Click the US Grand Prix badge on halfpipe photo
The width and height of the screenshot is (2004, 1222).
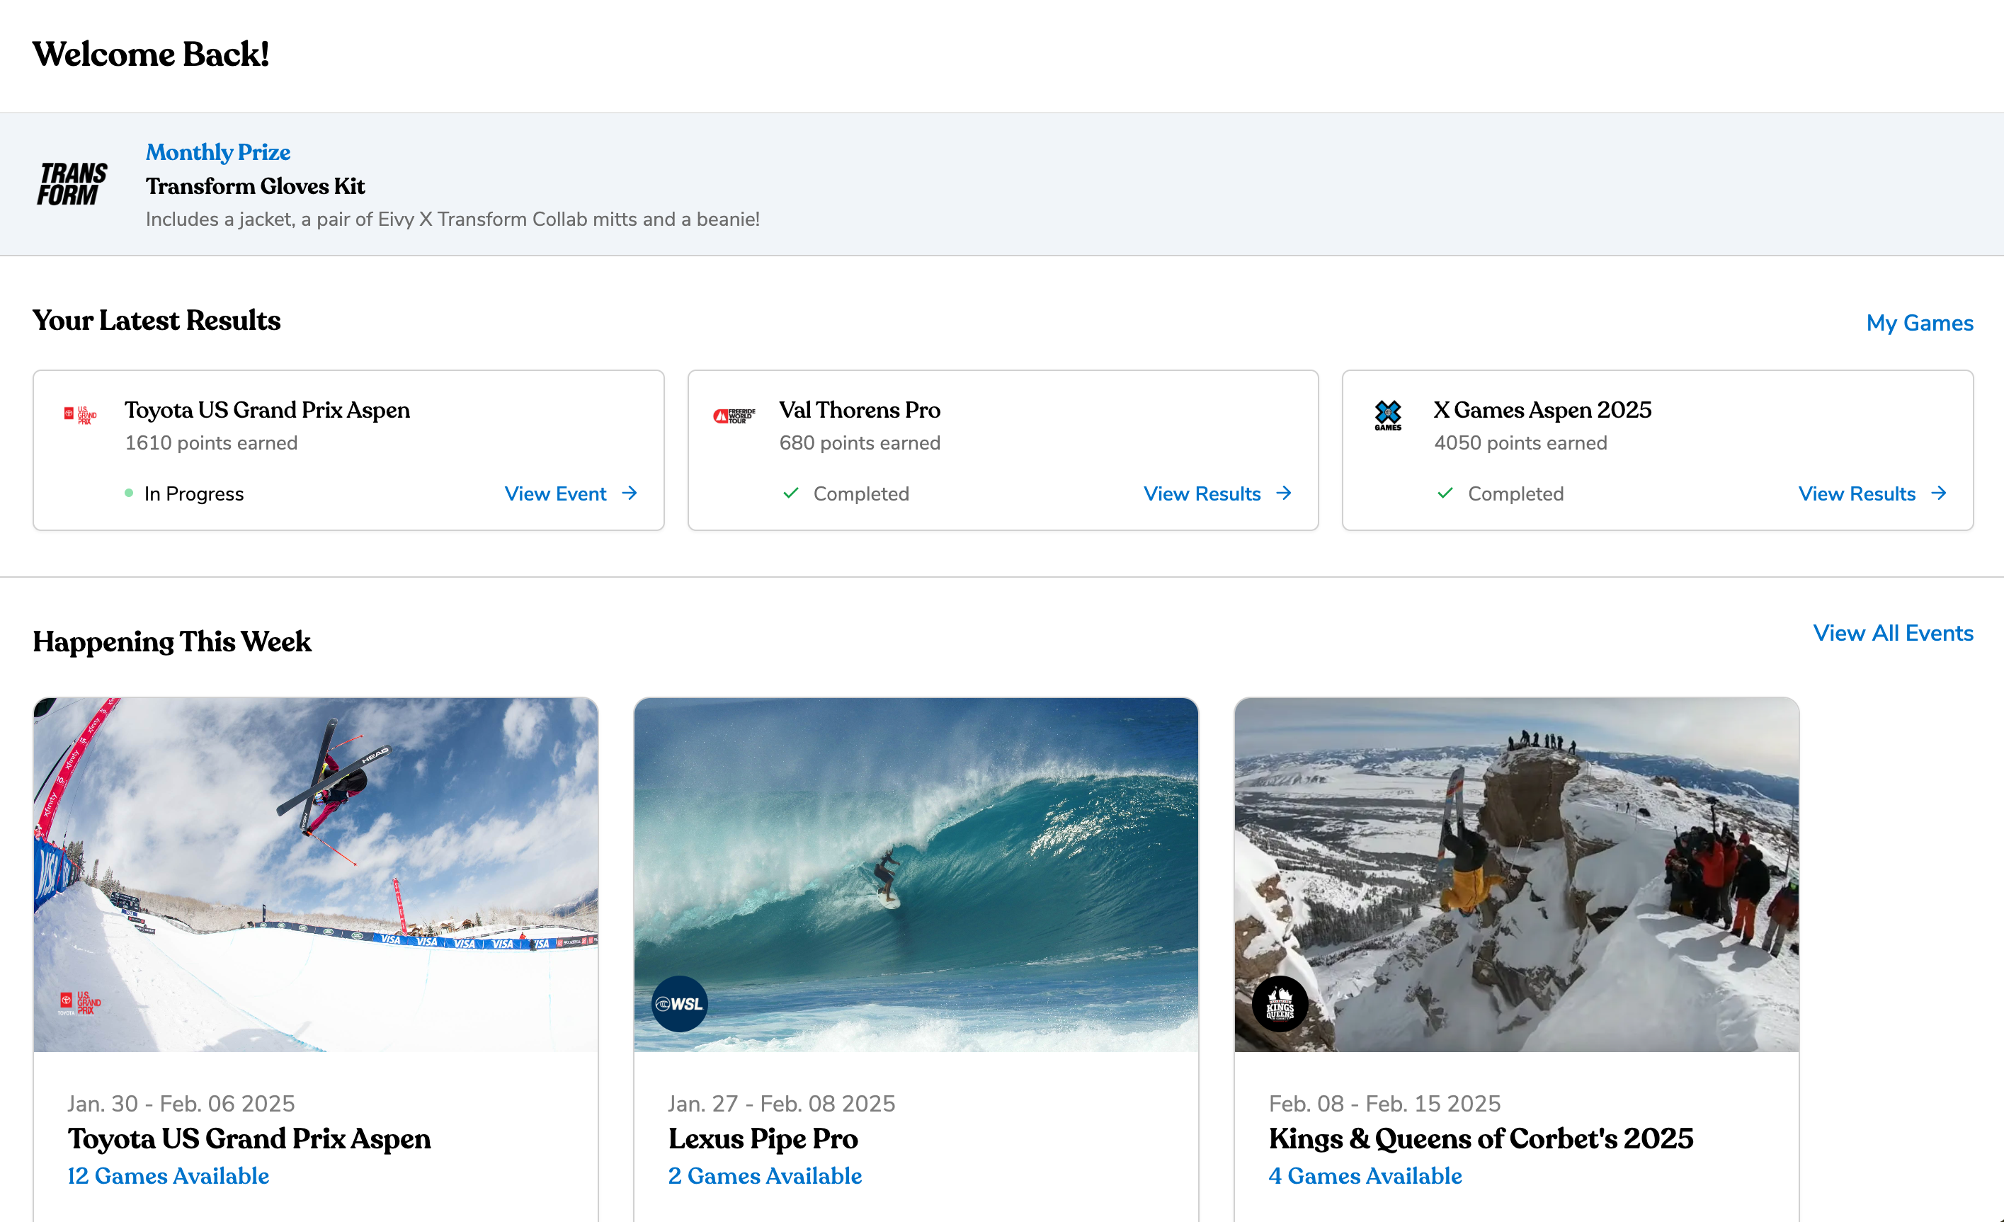(x=81, y=1003)
